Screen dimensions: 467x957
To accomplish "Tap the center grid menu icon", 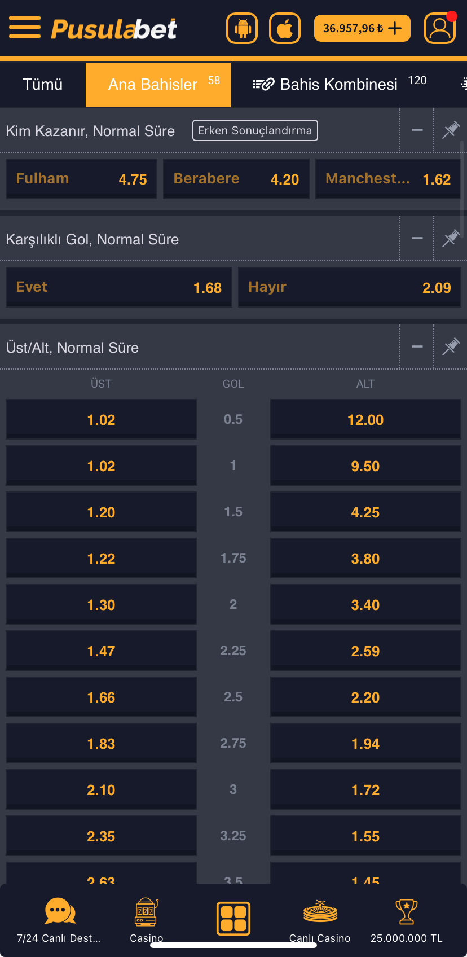I will 233,918.
